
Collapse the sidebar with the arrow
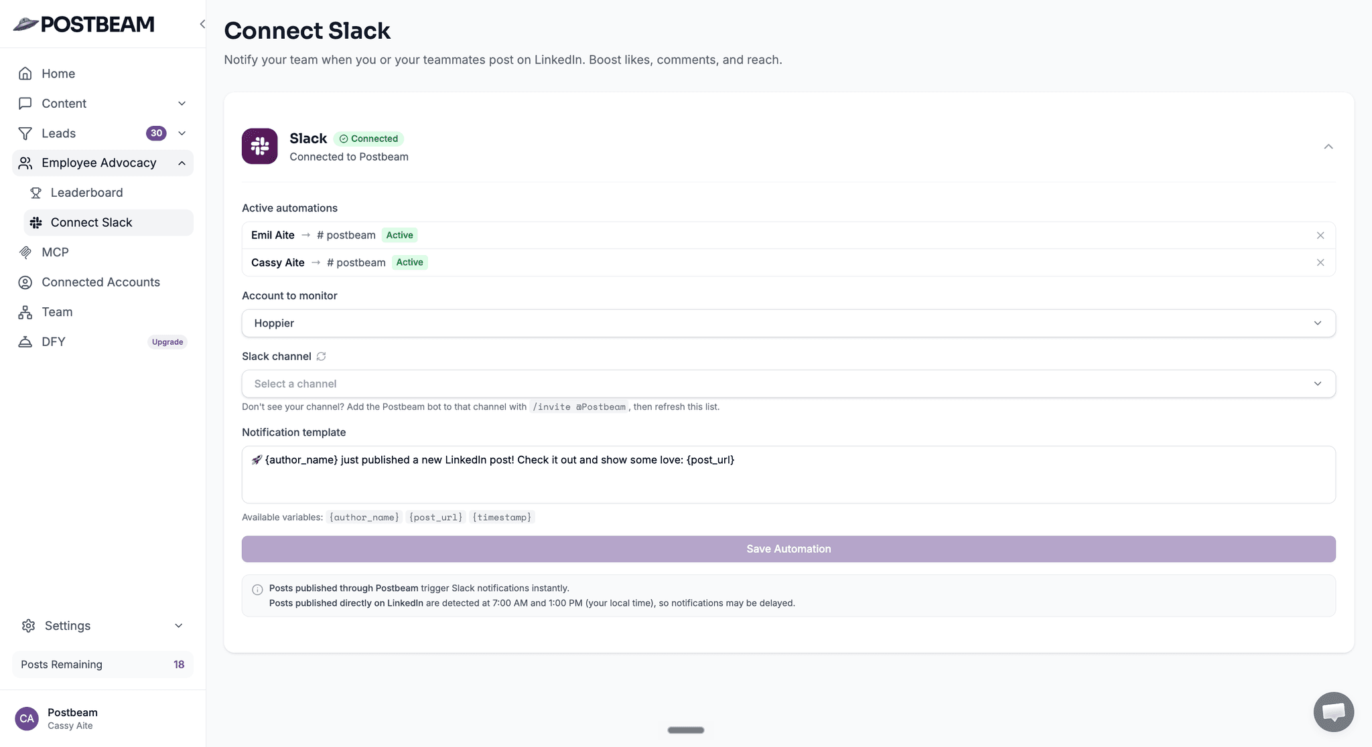click(x=202, y=24)
